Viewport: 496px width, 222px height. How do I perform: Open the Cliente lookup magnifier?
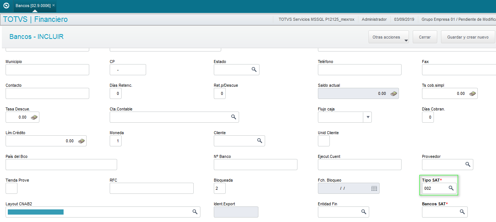[260, 141]
